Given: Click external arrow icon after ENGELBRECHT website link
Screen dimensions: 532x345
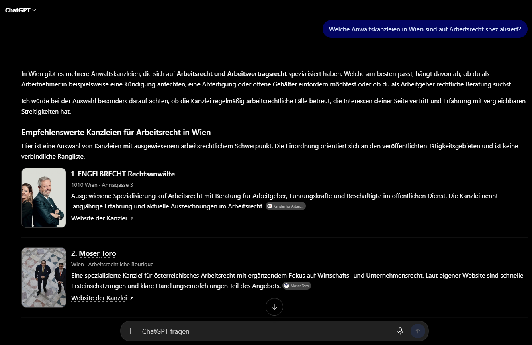Looking at the screenshot, I should pyautogui.click(x=132, y=219).
